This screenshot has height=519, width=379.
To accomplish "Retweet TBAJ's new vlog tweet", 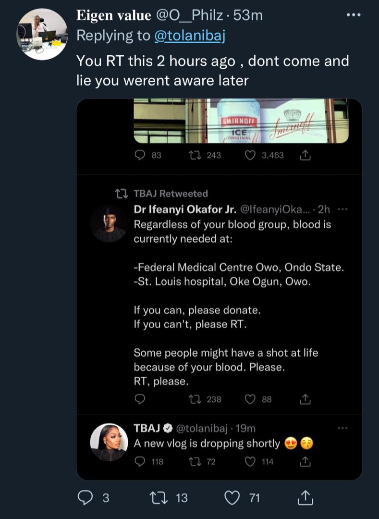I will point(195,461).
